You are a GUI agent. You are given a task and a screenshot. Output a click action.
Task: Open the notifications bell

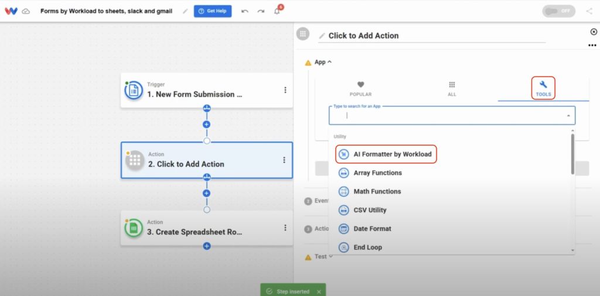click(x=277, y=11)
